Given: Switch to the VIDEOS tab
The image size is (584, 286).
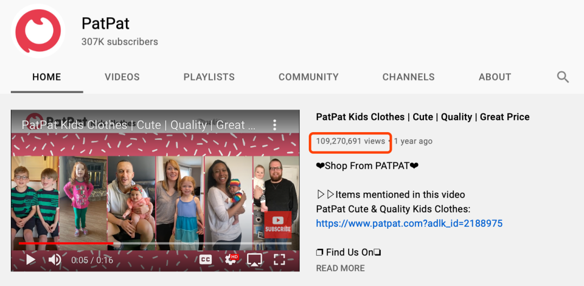Looking at the screenshot, I should (122, 77).
